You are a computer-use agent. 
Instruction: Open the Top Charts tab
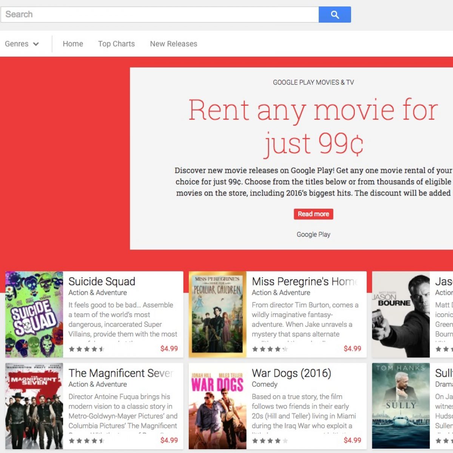[x=116, y=44]
